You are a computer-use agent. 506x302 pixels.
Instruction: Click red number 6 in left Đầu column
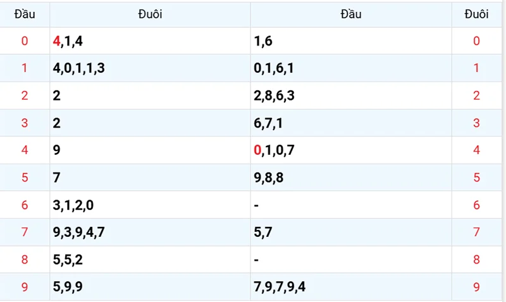pos(25,205)
